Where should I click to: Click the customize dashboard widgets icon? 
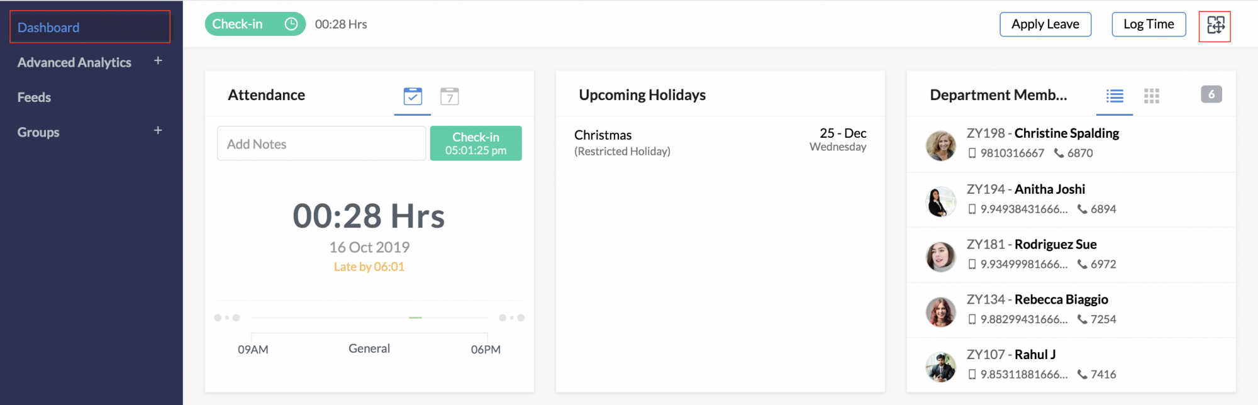[1215, 25]
